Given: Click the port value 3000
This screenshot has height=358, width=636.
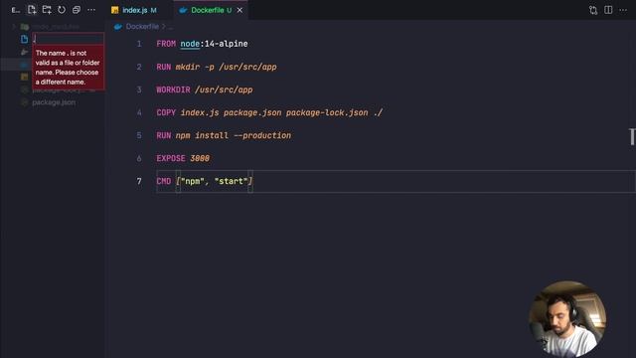Looking at the screenshot, I should [x=200, y=158].
